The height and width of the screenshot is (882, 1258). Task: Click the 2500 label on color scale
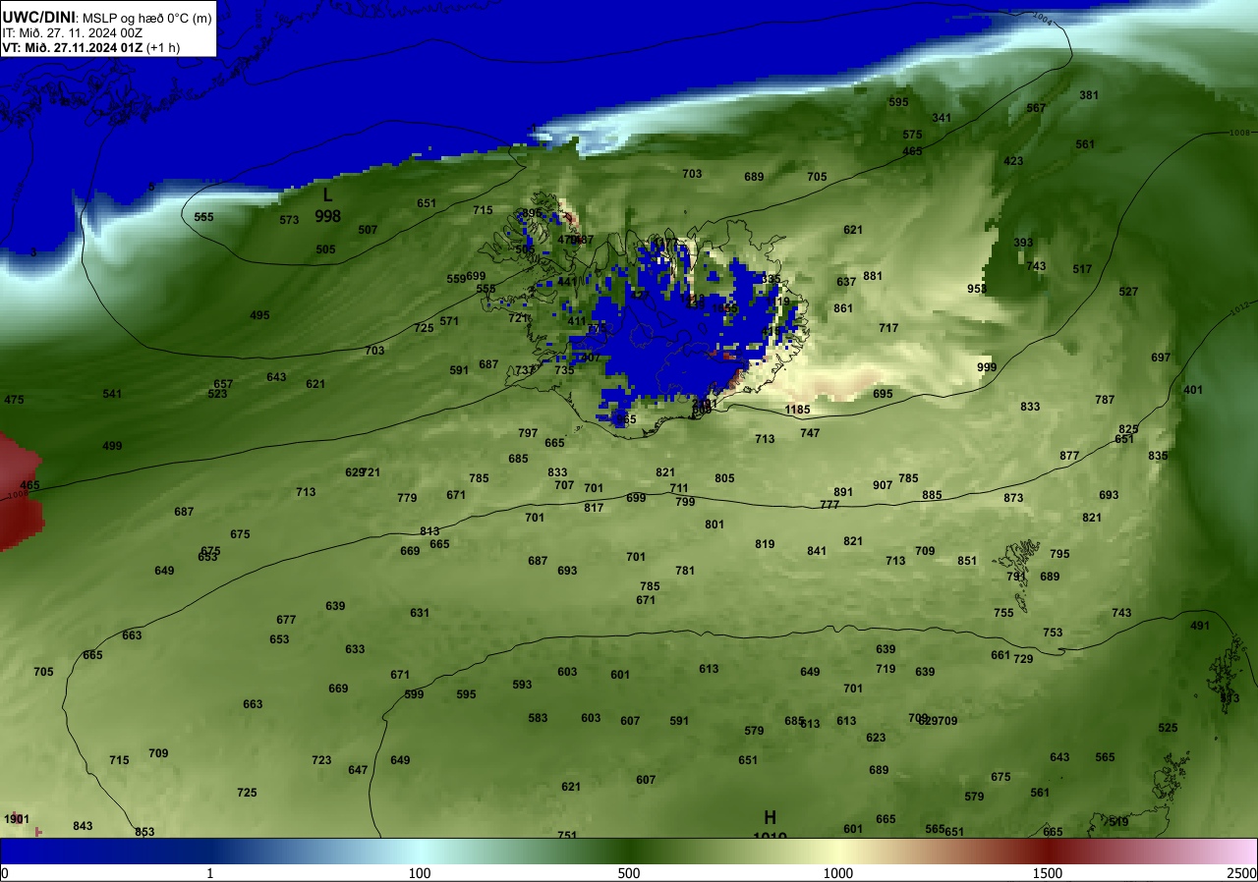1242,873
